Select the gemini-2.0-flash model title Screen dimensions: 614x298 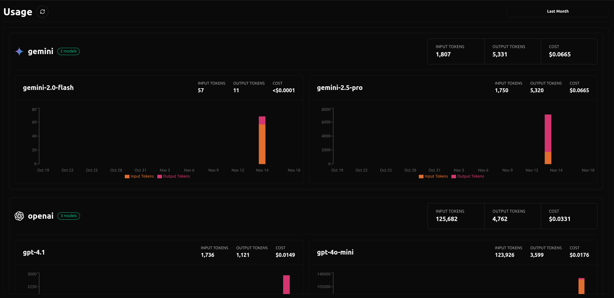point(48,88)
